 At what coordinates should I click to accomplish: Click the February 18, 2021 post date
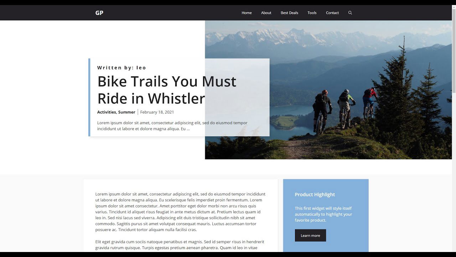[x=157, y=112]
